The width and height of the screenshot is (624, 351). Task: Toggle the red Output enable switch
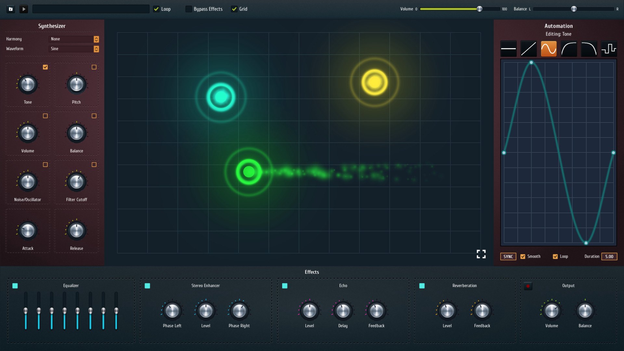point(528,286)
